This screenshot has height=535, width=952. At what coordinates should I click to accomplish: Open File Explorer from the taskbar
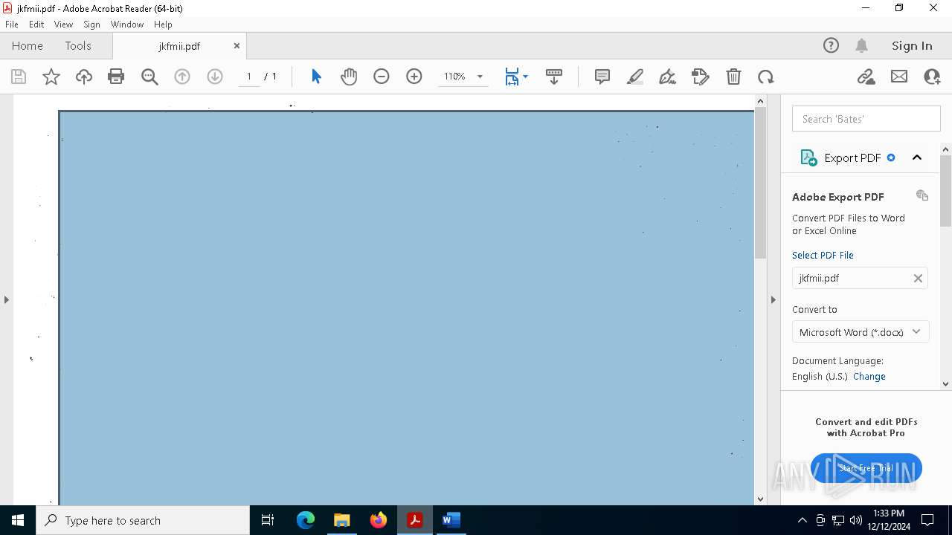point(342,520)
